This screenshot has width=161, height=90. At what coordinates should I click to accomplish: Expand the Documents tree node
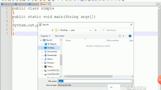tap(42, 51)
